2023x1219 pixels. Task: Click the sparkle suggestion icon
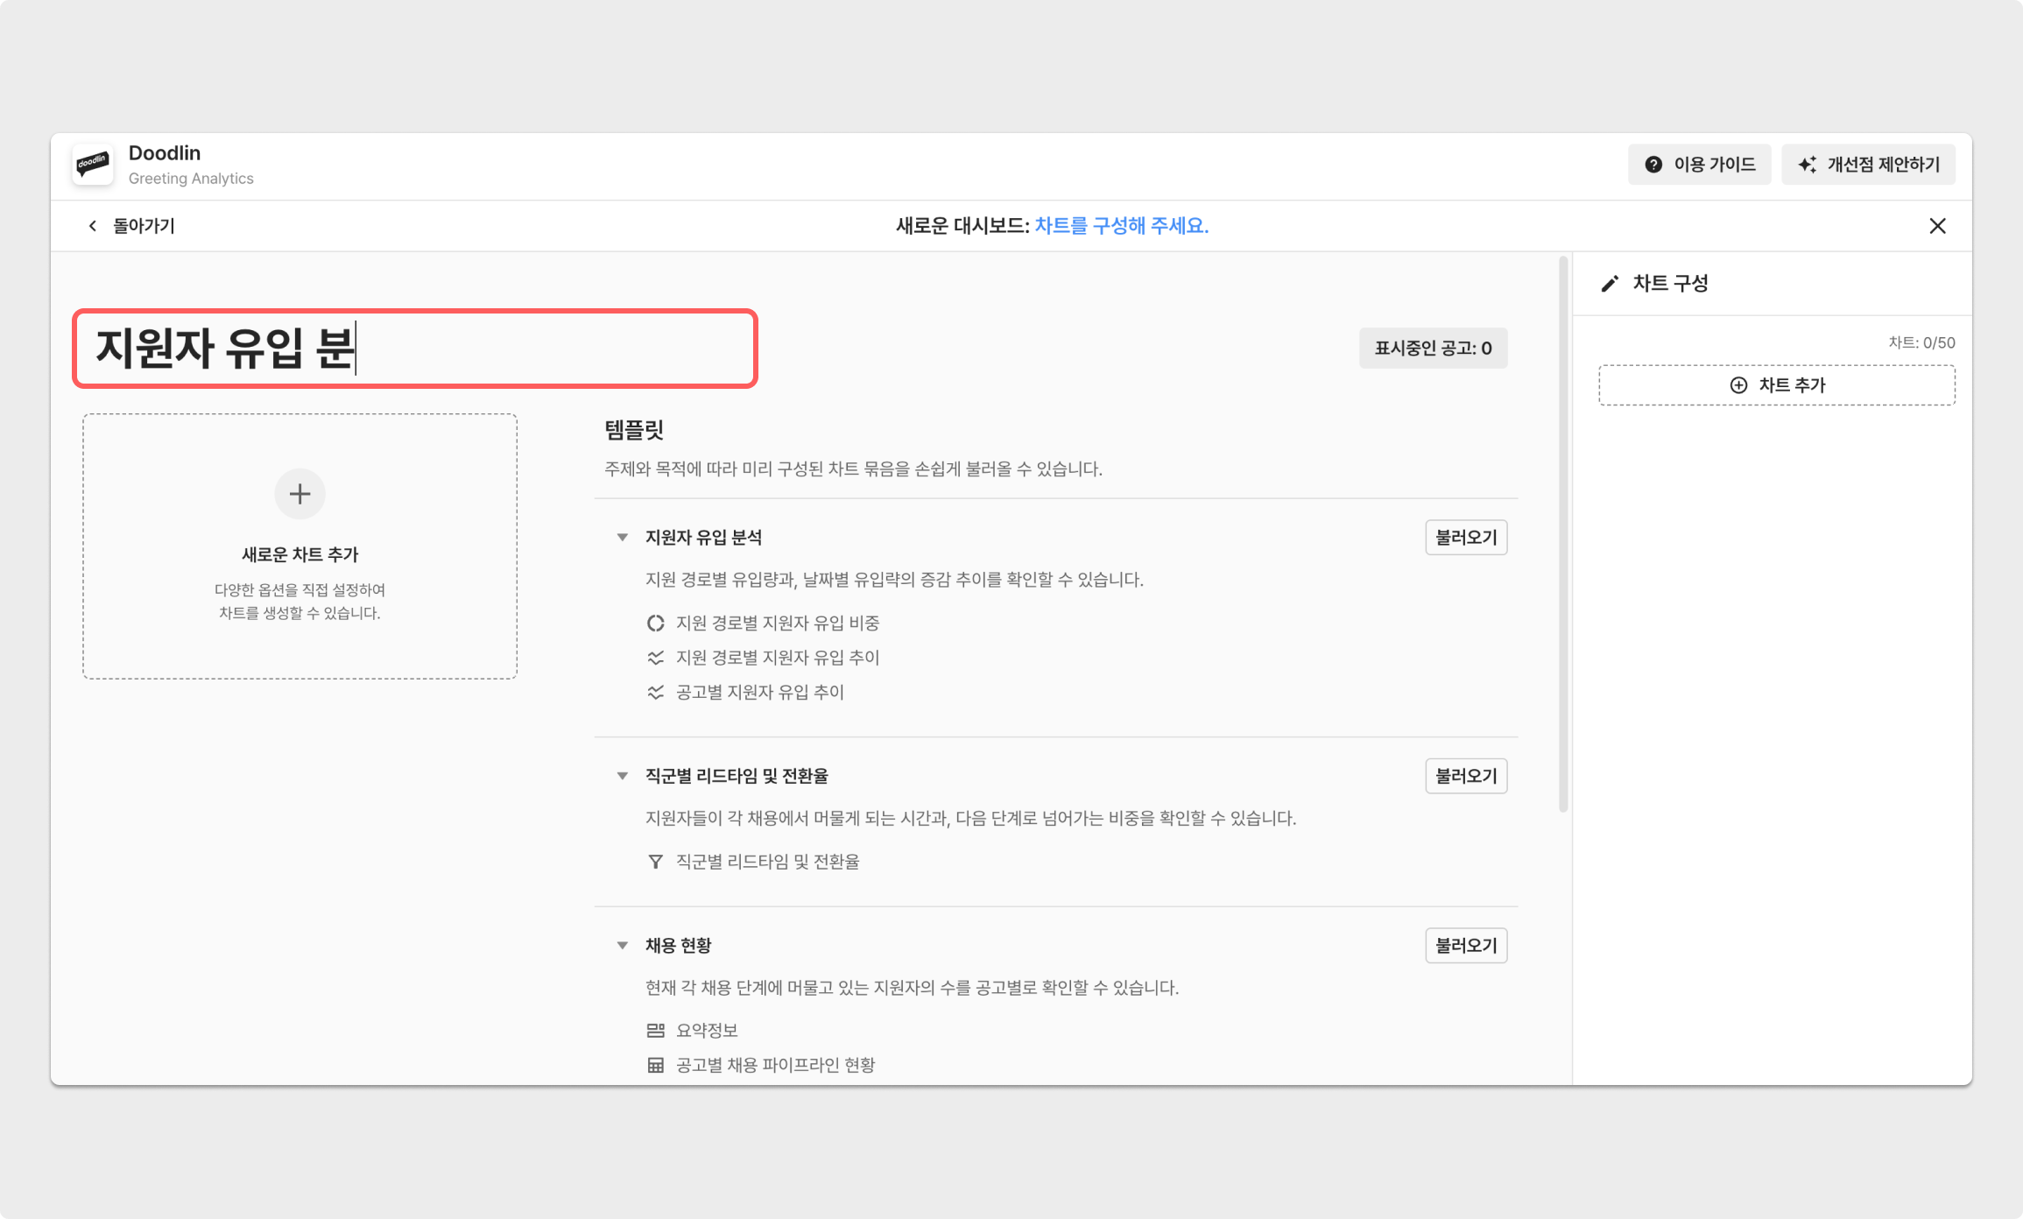tap(1807, 165)
